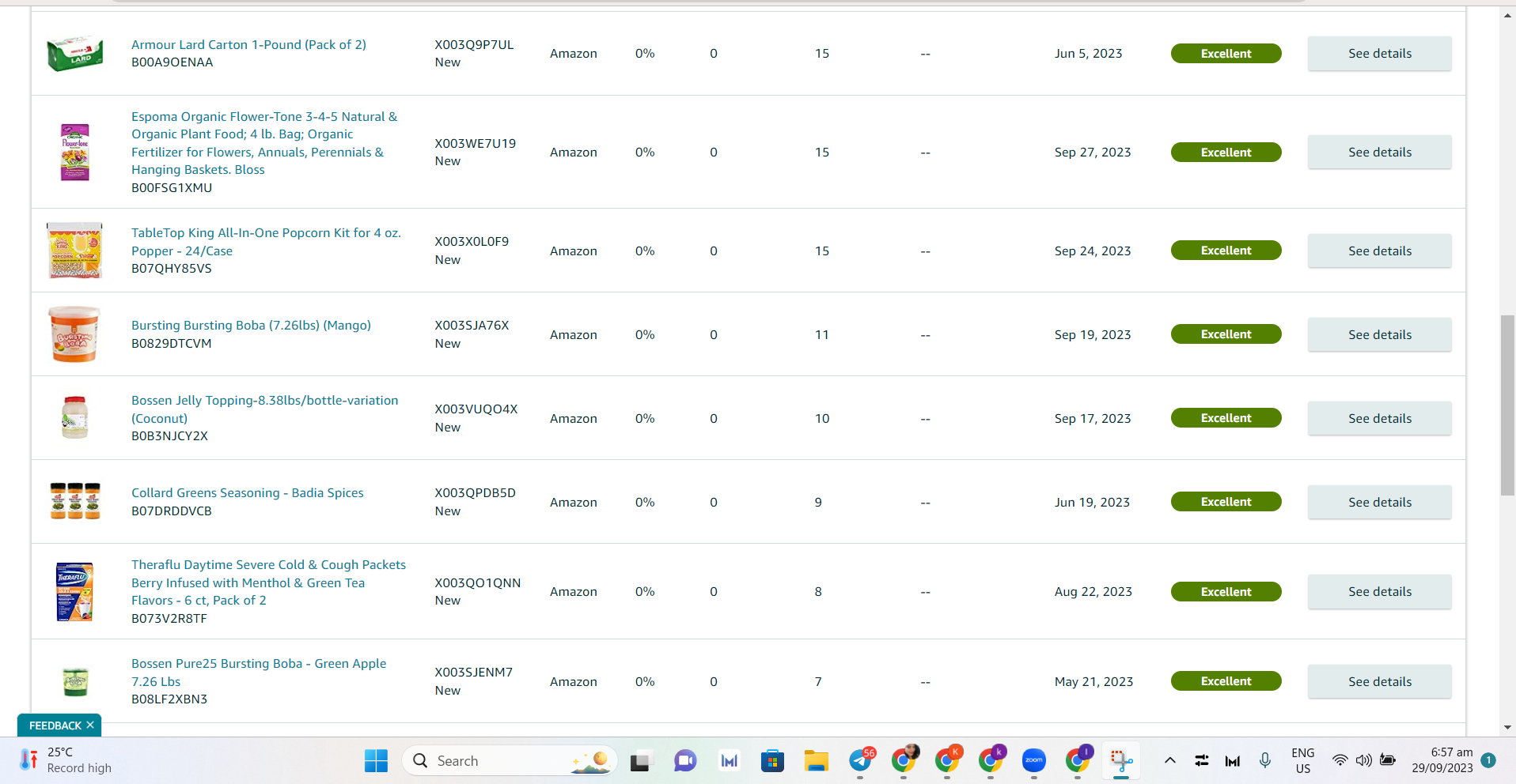The width and height of the screenshot is (1516, 784).
Task: Switch the ENG US input language
Action: click(x=1303, y=760)
